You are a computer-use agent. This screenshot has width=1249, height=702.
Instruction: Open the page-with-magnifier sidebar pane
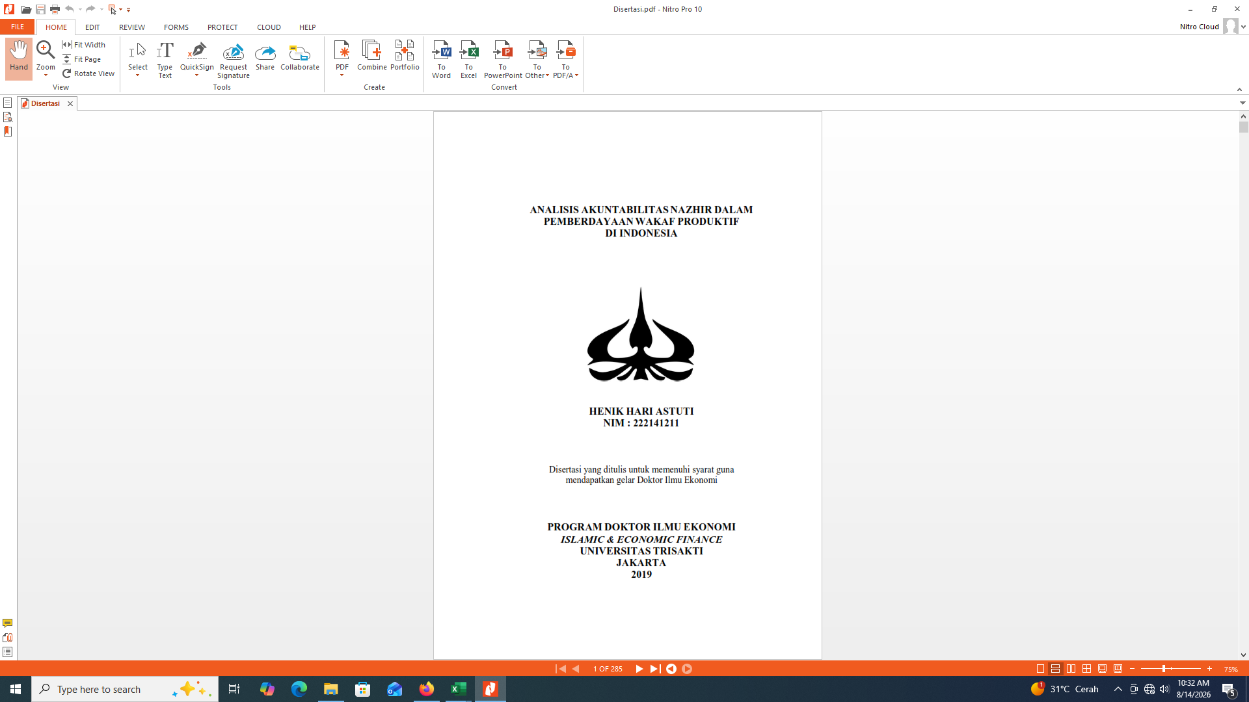click(x=8, y=117)
